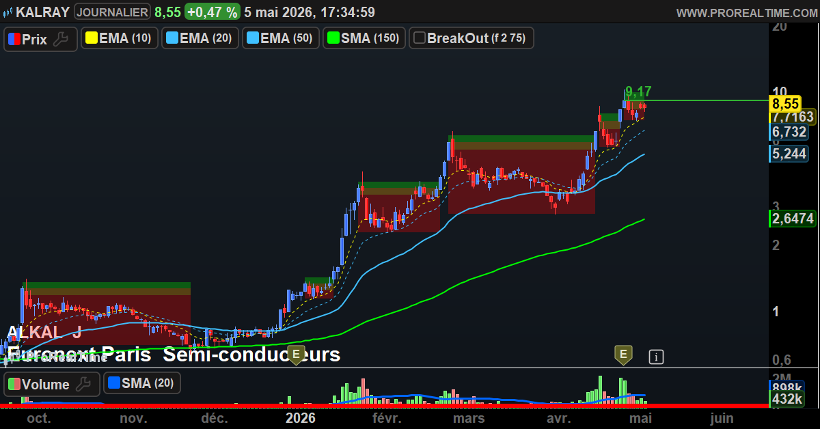Click the blue volume SMA (20) swatch
Screen dimensions: 820x429
pyautogui.click(x=113, y=383)
